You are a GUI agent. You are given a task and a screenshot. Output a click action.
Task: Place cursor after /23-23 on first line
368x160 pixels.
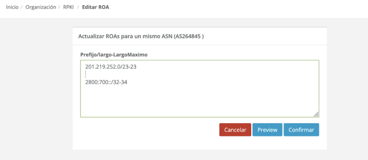(x=137, y=67)
